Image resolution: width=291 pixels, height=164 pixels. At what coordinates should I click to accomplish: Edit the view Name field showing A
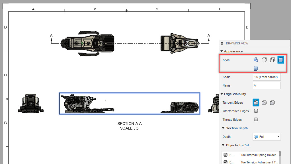click(267, 85)
